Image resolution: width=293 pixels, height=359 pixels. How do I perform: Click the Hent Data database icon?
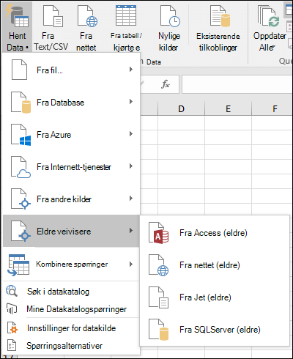pyautogui.click(x=18, y=16)
